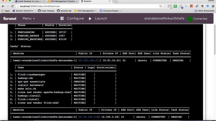Click machine name datanodes-1
The height and width of the screenshot is (121, 216).
pyautogui.click(x=44, y=61)
